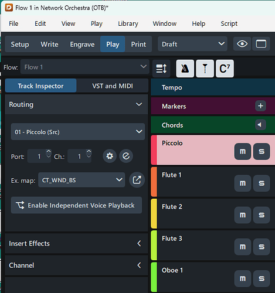The width and height of the screenshot is (275, 293).
Task: Switch to VST and MIDI tab
Action: (x=113, y=86)
